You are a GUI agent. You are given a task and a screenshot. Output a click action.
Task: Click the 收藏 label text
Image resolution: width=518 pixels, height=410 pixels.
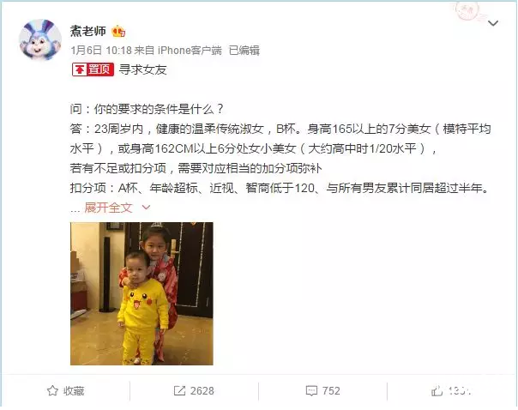click(74, 391)
